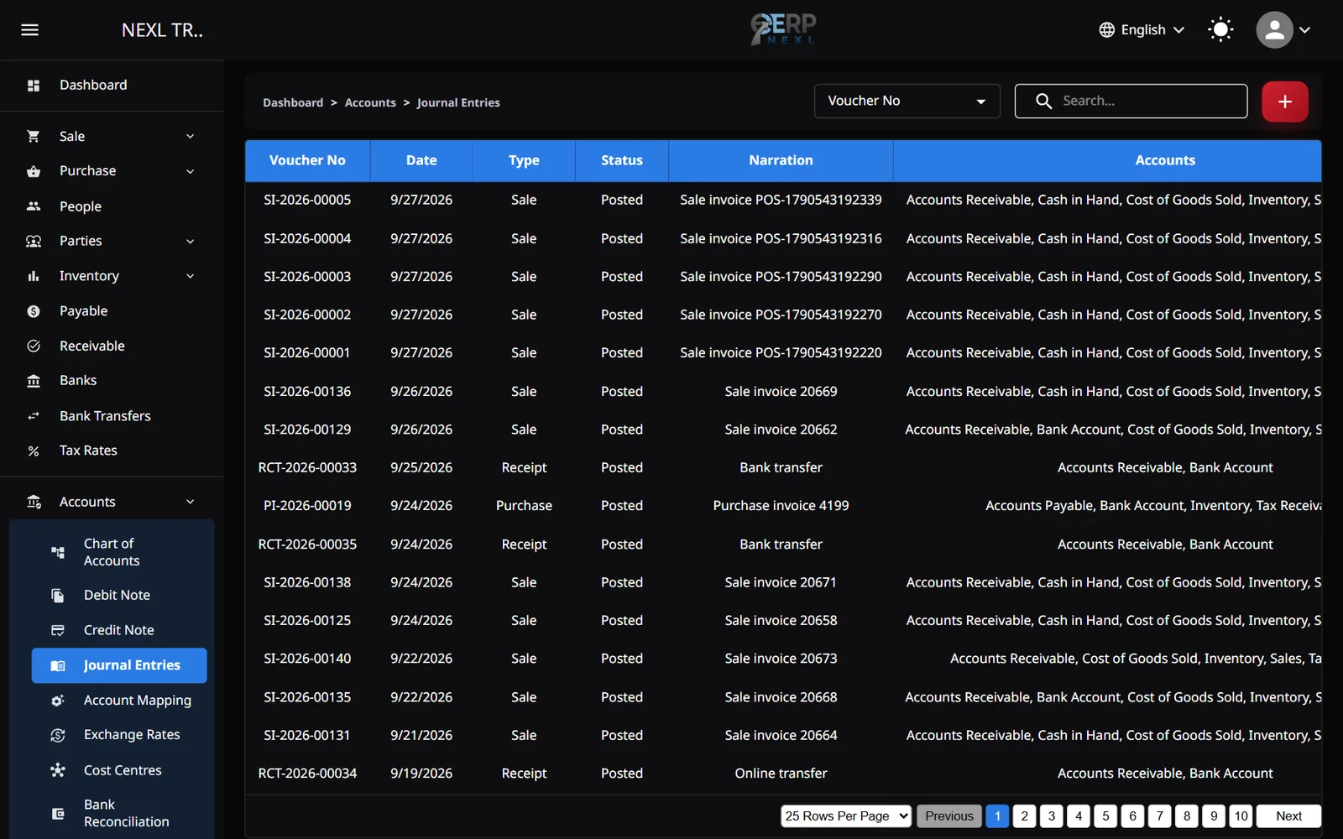Open Credit Note menu item
1343x839 pixels.
(x=119, y=630)
